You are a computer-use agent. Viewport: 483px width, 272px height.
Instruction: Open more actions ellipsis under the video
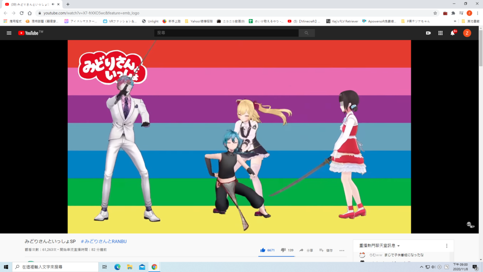[x=342, y=250]
